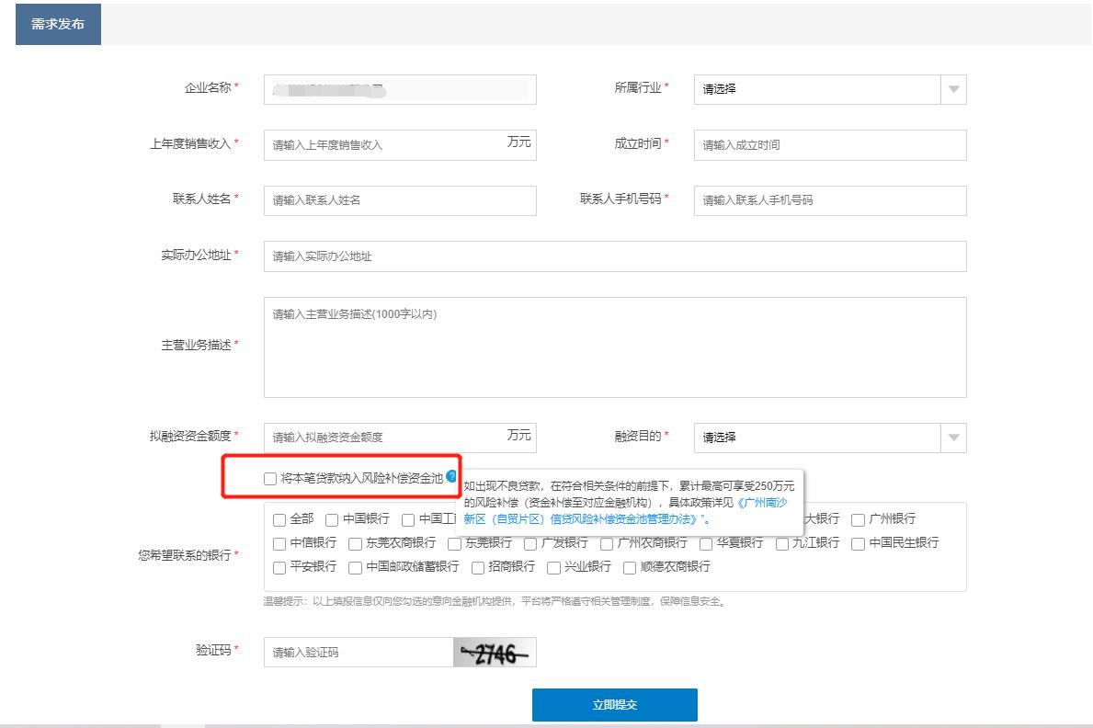Focus the 上年度销售收入 input field
1093x728 pixels.
pyautogui.click(x=400, y=145)
